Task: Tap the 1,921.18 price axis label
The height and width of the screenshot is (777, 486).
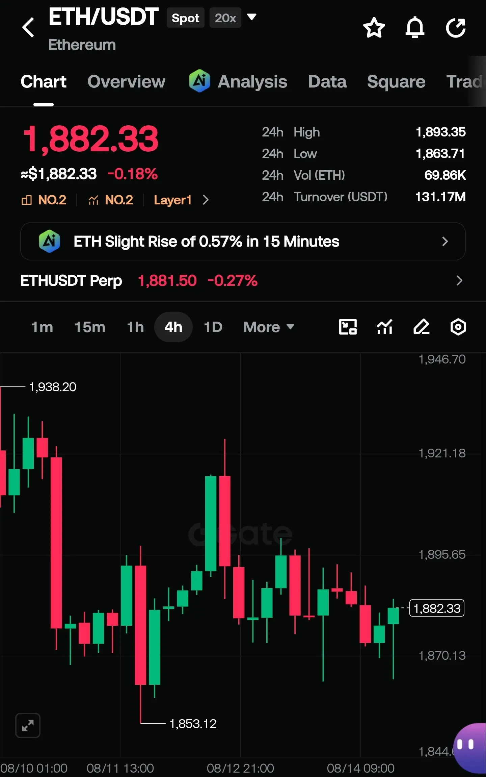Action: coord(442,453)
